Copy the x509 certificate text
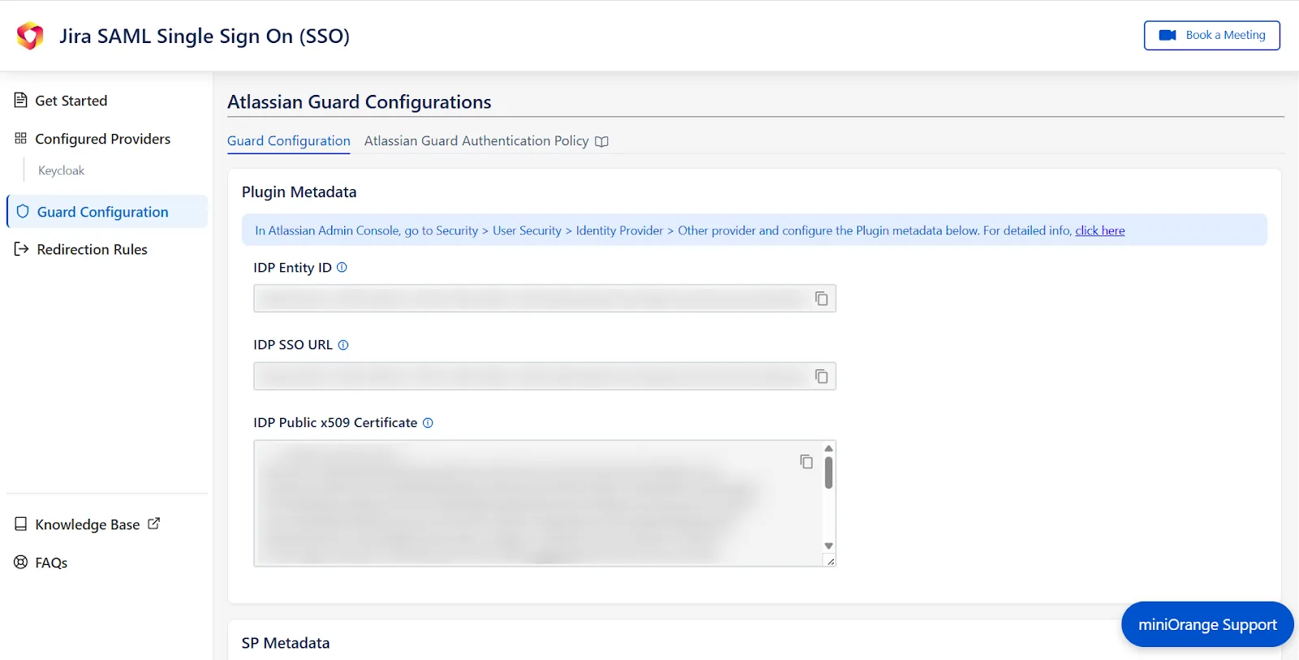 [806, 461]
